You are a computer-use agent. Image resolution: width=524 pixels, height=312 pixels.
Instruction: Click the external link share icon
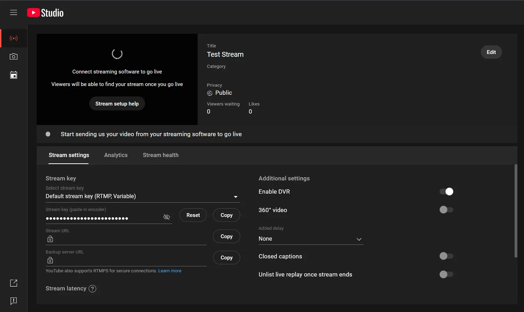pos(14,283)
